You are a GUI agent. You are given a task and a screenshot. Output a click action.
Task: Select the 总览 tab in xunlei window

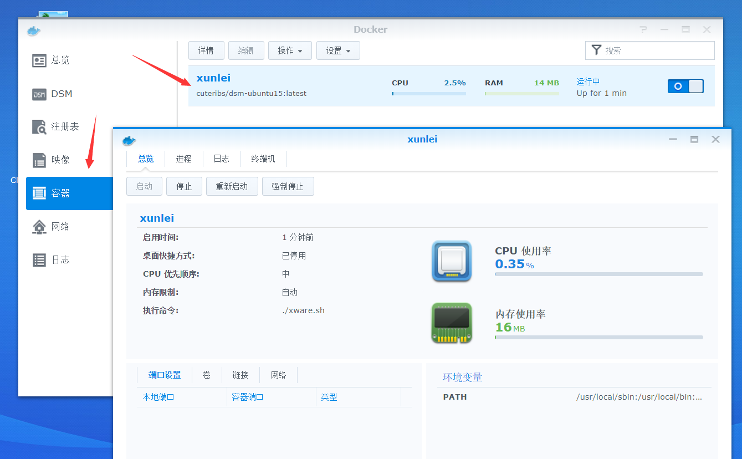point(146,159)
